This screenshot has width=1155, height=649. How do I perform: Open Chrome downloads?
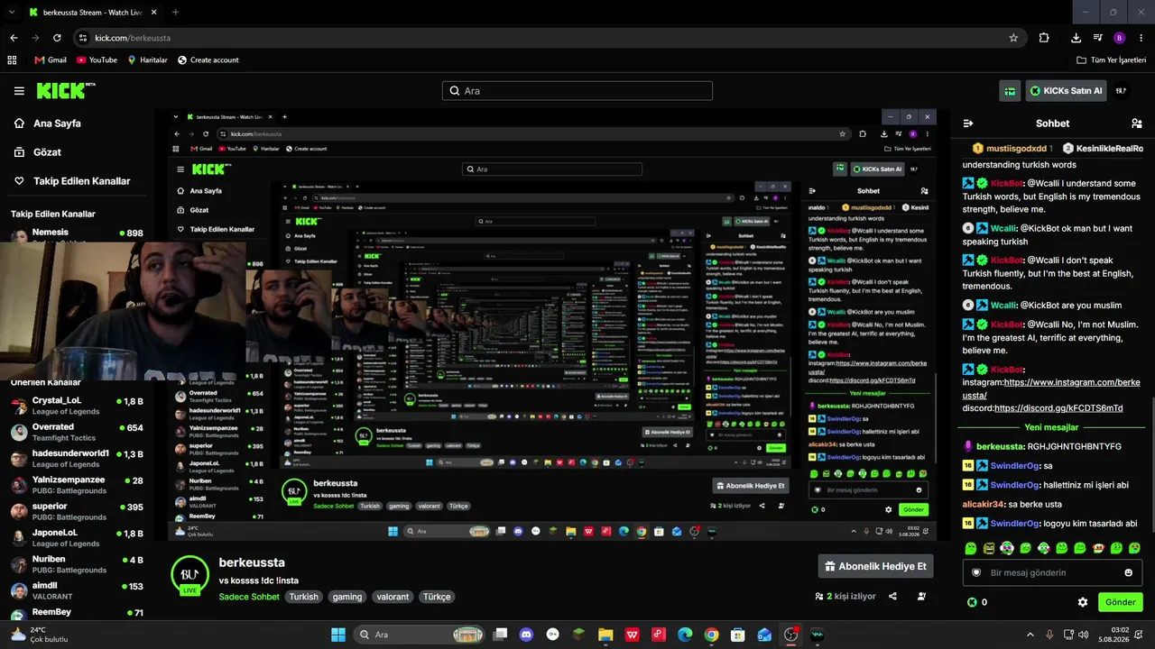[x=1076, y=38]
